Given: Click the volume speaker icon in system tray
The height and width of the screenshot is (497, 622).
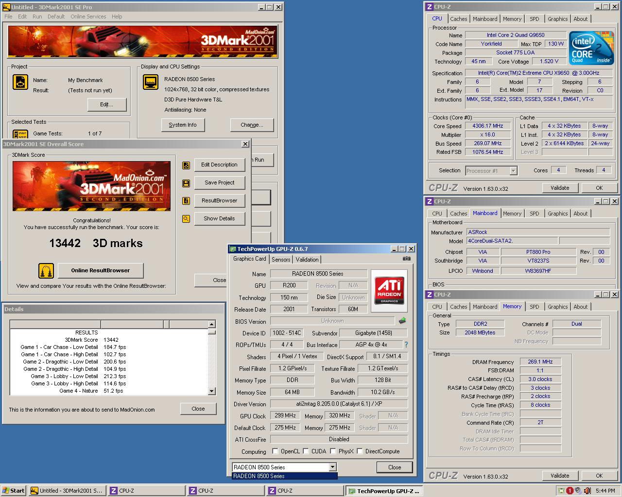Looking at the screenshot, I should point(587,491).
